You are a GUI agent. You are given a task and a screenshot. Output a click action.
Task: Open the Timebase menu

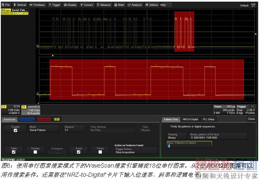tap(37, 5)
